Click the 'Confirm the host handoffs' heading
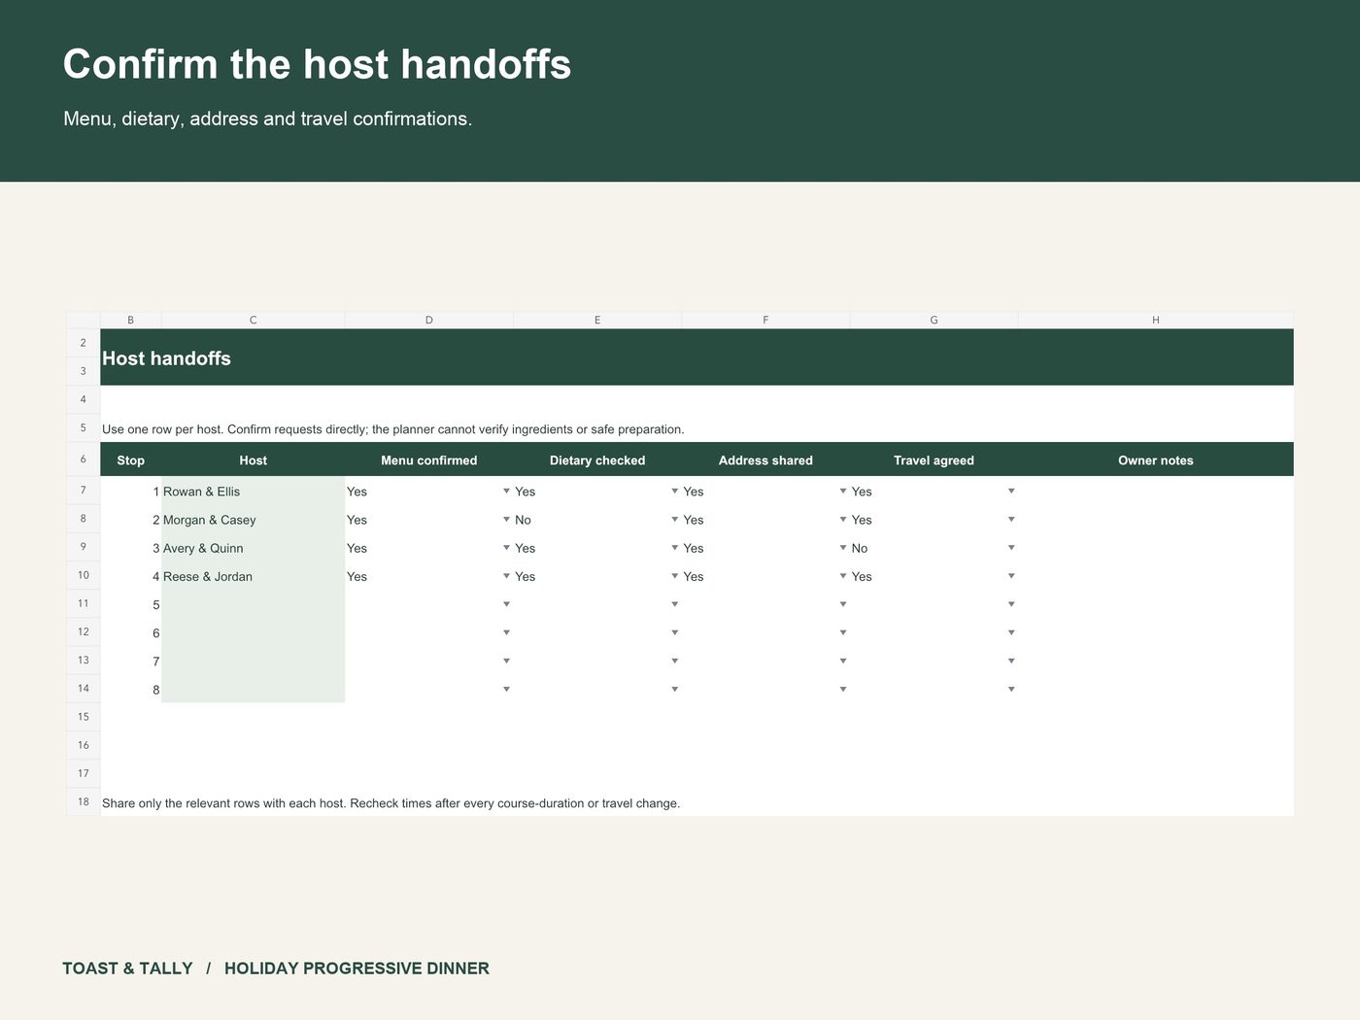This screenshot has width=1360, height=1020. (317, 64)
